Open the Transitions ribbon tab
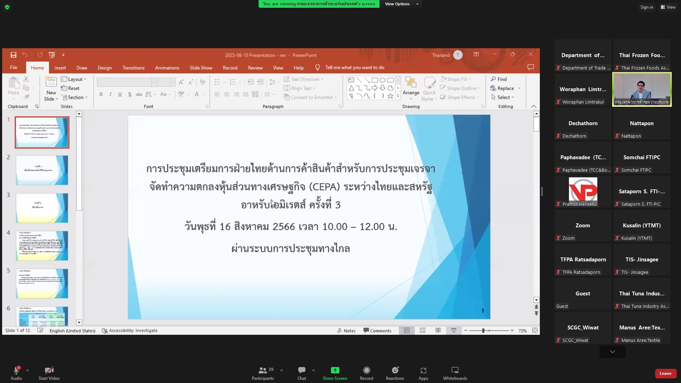The height and width of the screenshot is (383, 681). (x=133, y=68)
